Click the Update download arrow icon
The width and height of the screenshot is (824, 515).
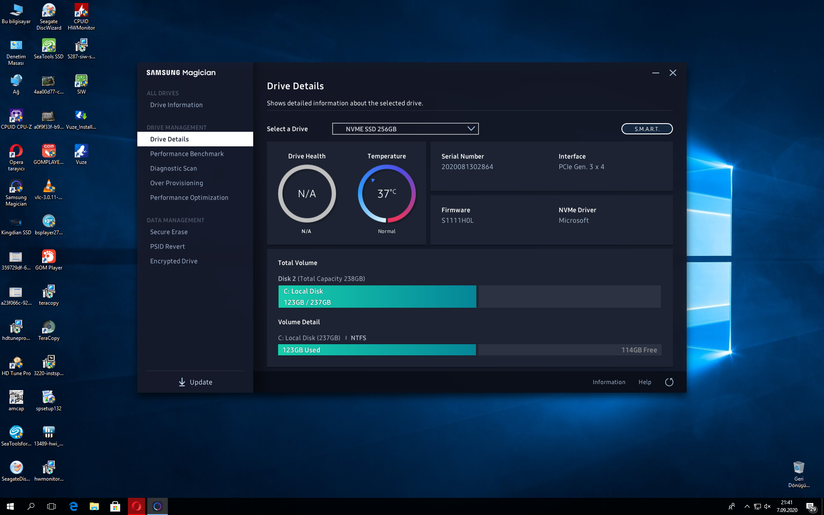[x=182, y=382]
